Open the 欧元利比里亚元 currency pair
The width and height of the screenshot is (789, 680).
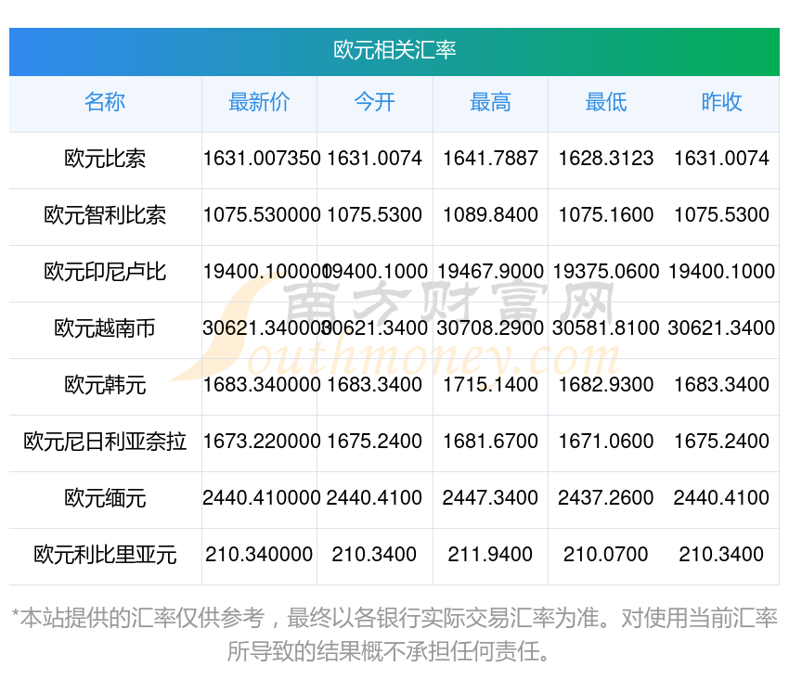[x=105, y=555]
